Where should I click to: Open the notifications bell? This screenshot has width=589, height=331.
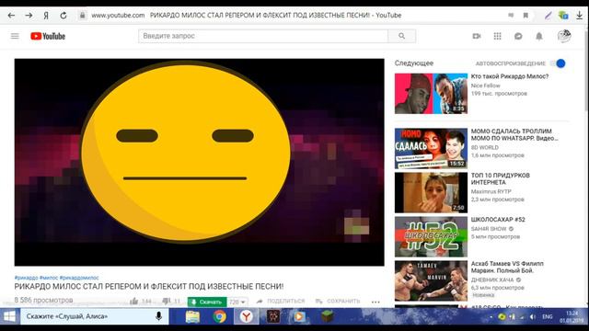[x=539, y=36]
